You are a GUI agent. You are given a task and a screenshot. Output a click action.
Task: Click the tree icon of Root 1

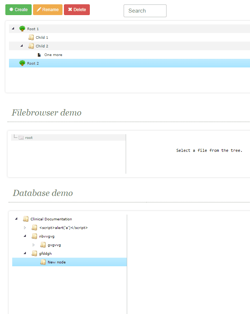(22, 29)
